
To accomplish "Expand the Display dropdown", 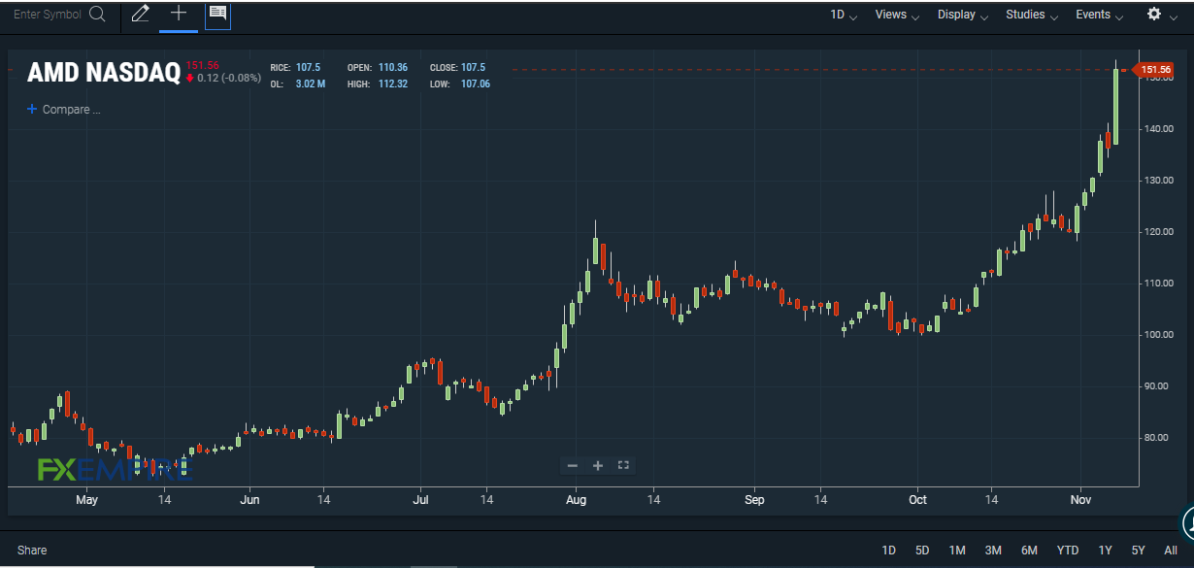I will tap(963, 15).
